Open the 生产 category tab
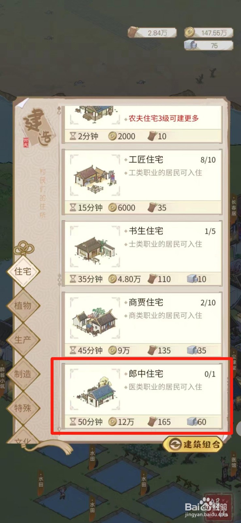241x523 pixels. point(23,340)
